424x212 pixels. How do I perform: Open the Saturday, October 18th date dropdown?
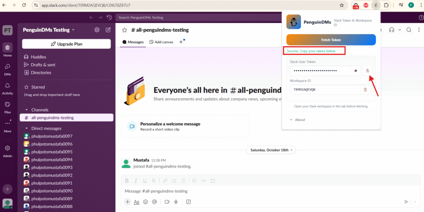click(x=272, y=150)
